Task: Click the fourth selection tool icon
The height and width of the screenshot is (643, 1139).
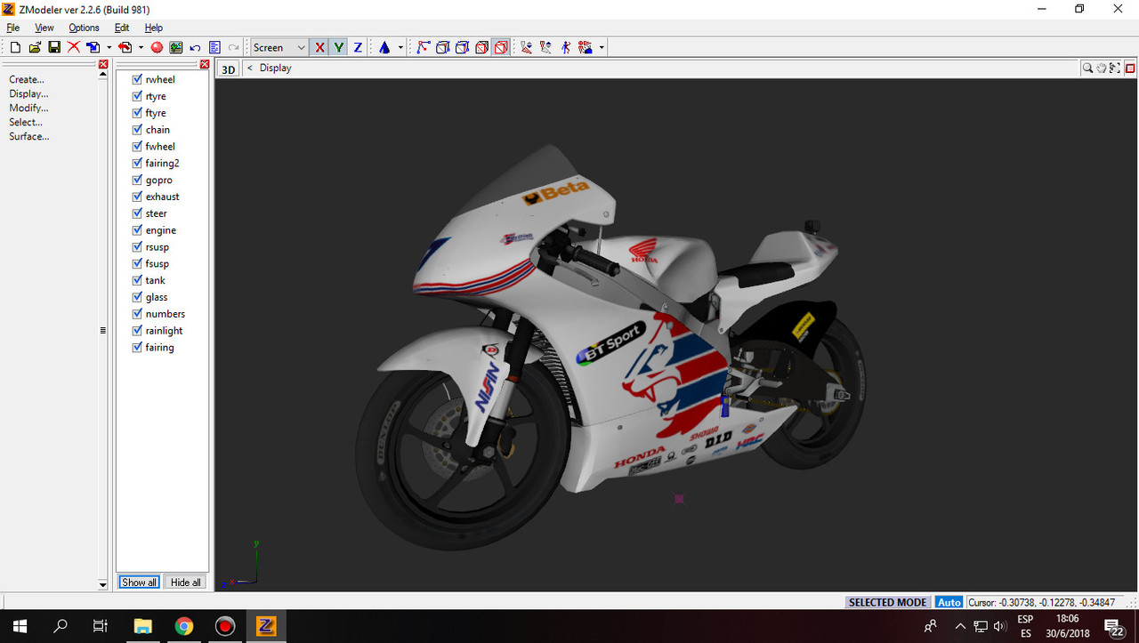Action: [586, 47]
